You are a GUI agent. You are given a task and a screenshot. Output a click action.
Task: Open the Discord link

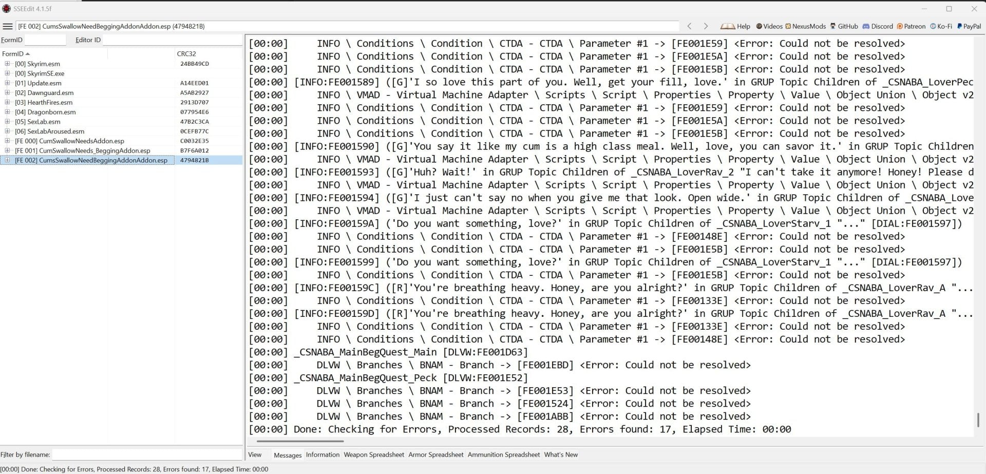(x=878, y=26)
